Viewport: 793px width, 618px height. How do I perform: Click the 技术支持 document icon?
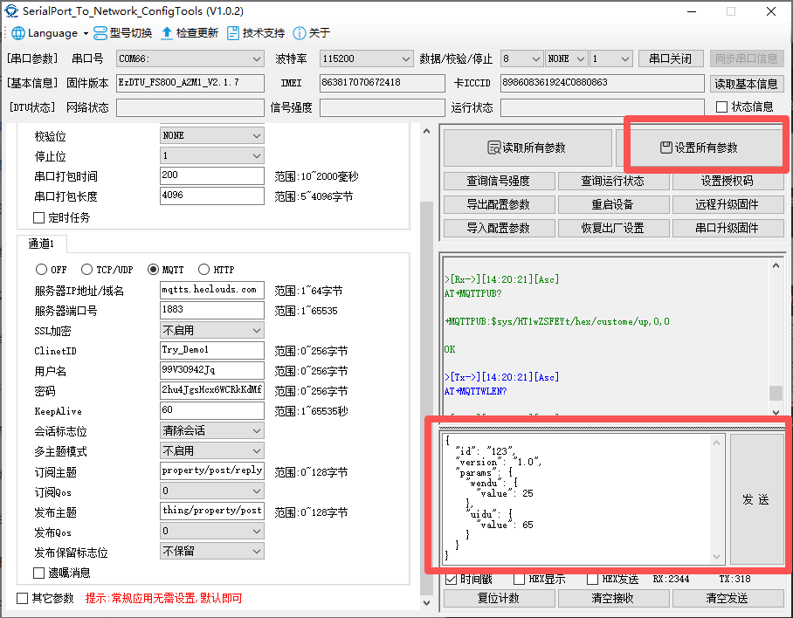233,33
